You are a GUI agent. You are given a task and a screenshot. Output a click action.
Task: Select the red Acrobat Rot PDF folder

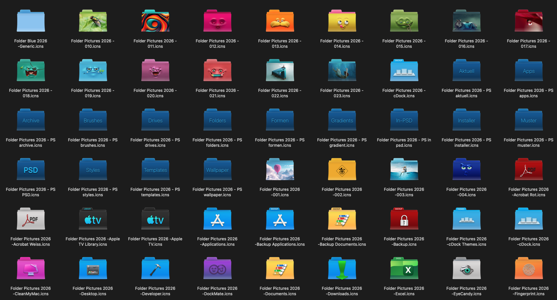528,169
